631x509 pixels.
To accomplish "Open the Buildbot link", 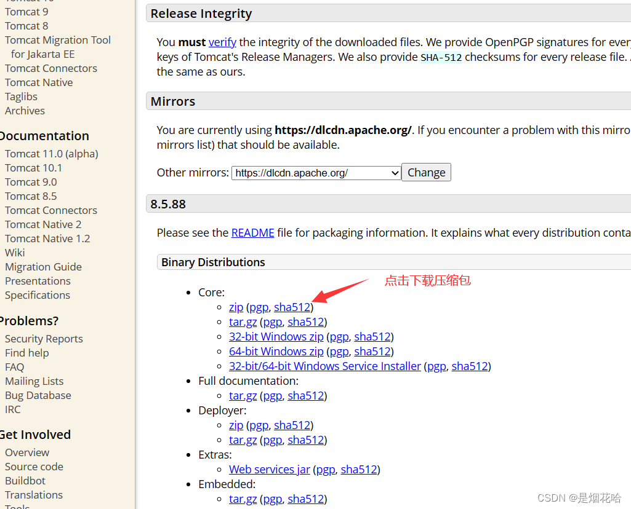I will [25, 481].
